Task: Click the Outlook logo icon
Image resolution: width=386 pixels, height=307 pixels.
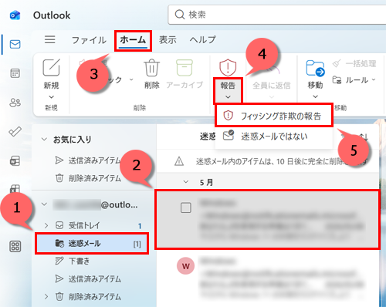Action: pos(15,15)
